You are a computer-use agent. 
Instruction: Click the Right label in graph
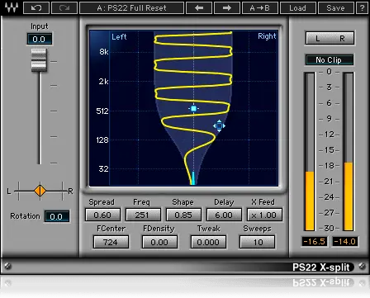(x=267, y=36)
